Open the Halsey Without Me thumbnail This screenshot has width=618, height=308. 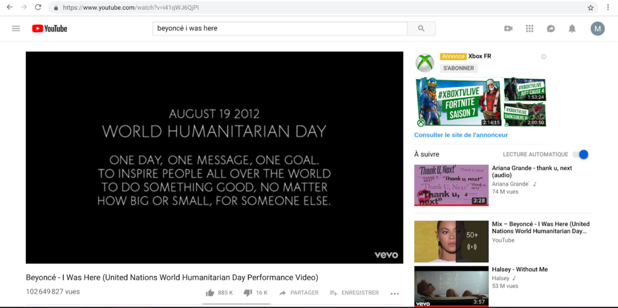pos(451,287)
